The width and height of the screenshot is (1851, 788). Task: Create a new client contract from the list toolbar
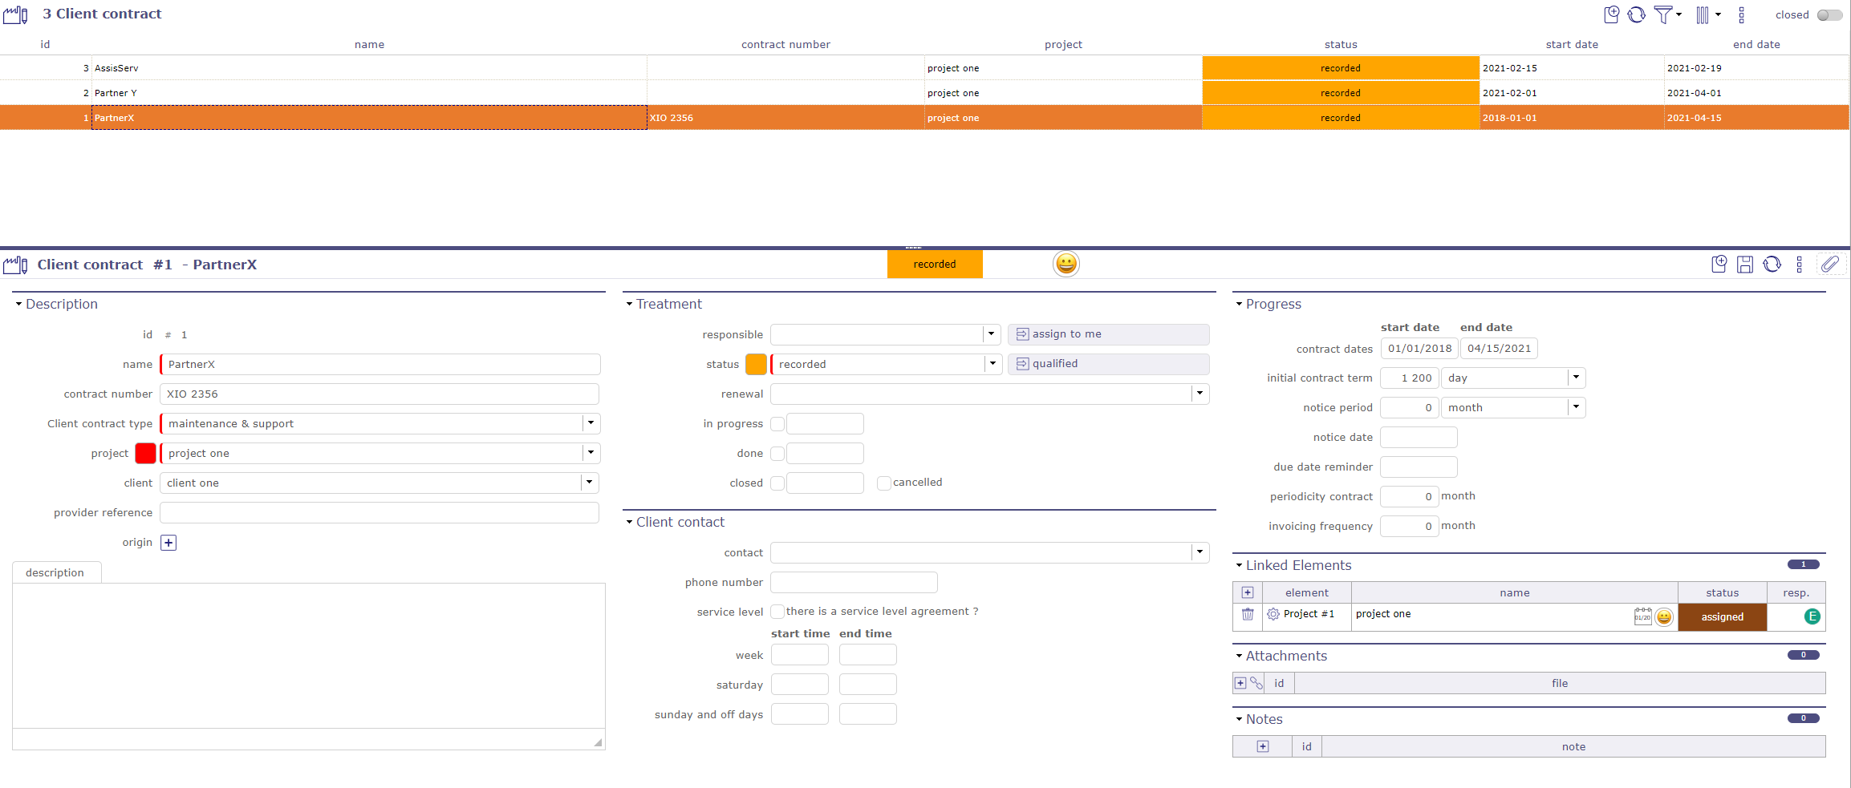[1612, 14]
